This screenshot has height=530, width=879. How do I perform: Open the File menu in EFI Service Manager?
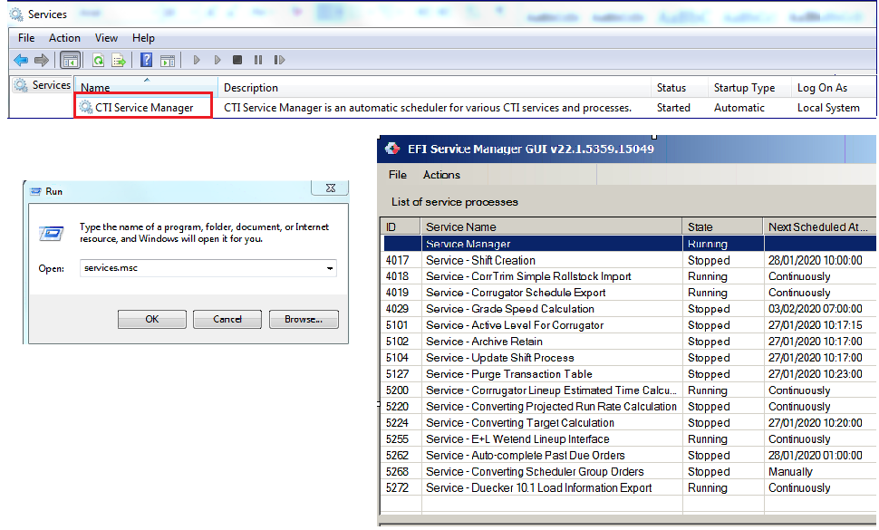(397, 175)
